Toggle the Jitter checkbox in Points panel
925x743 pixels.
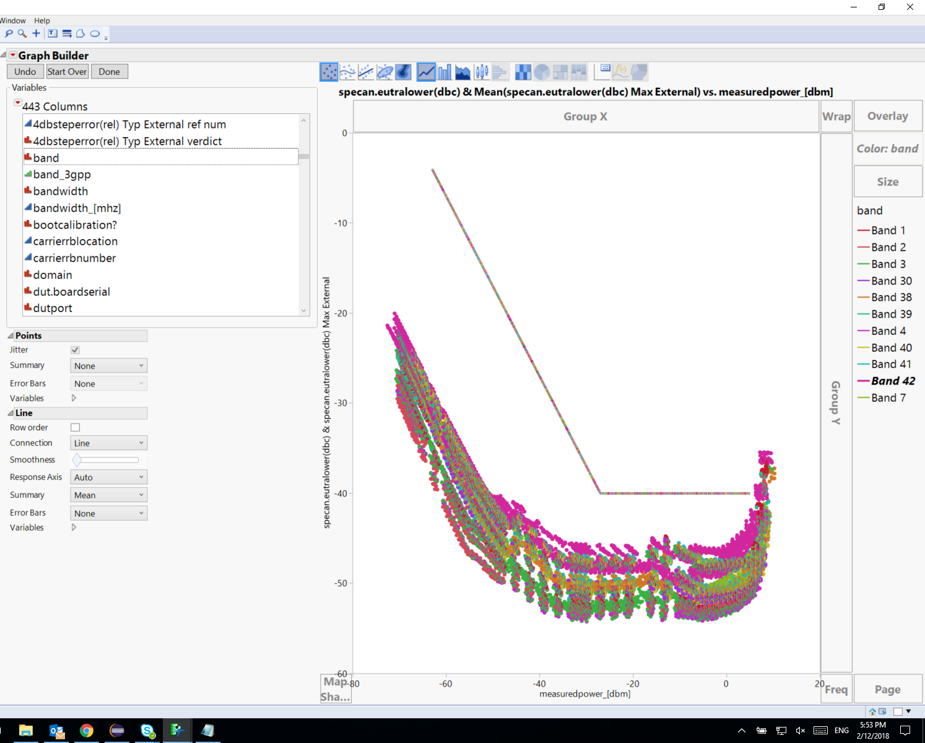coord(75,350)
